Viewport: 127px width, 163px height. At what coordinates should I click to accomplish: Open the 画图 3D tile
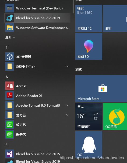[x=89, y=46]
